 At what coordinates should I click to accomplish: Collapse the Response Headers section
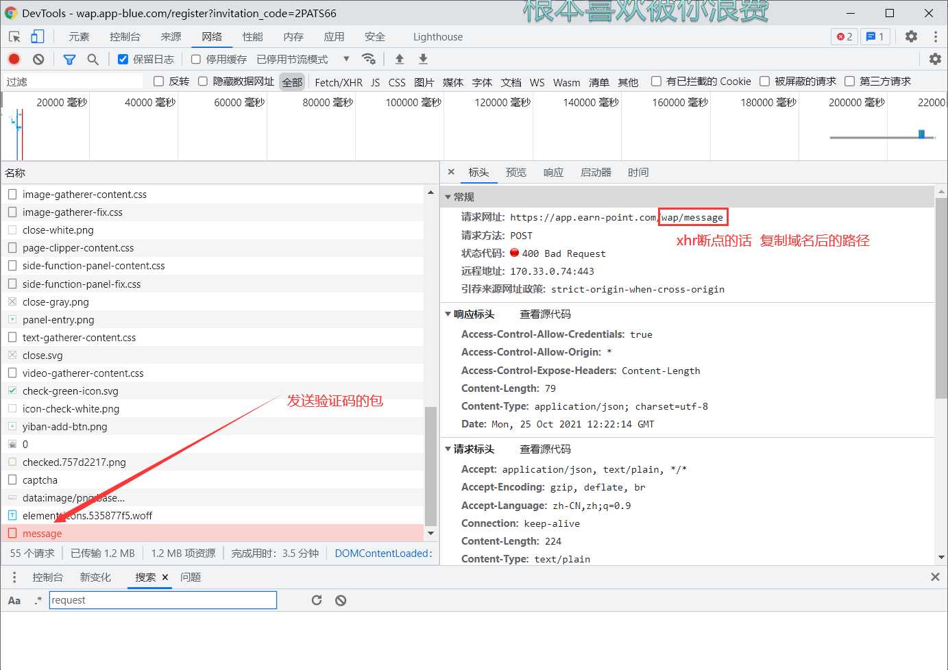(x=448, y=314)
